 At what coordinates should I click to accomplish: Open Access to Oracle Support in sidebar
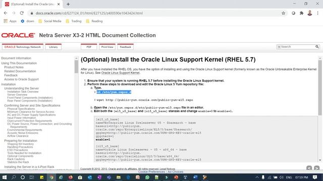click(21, 79)
